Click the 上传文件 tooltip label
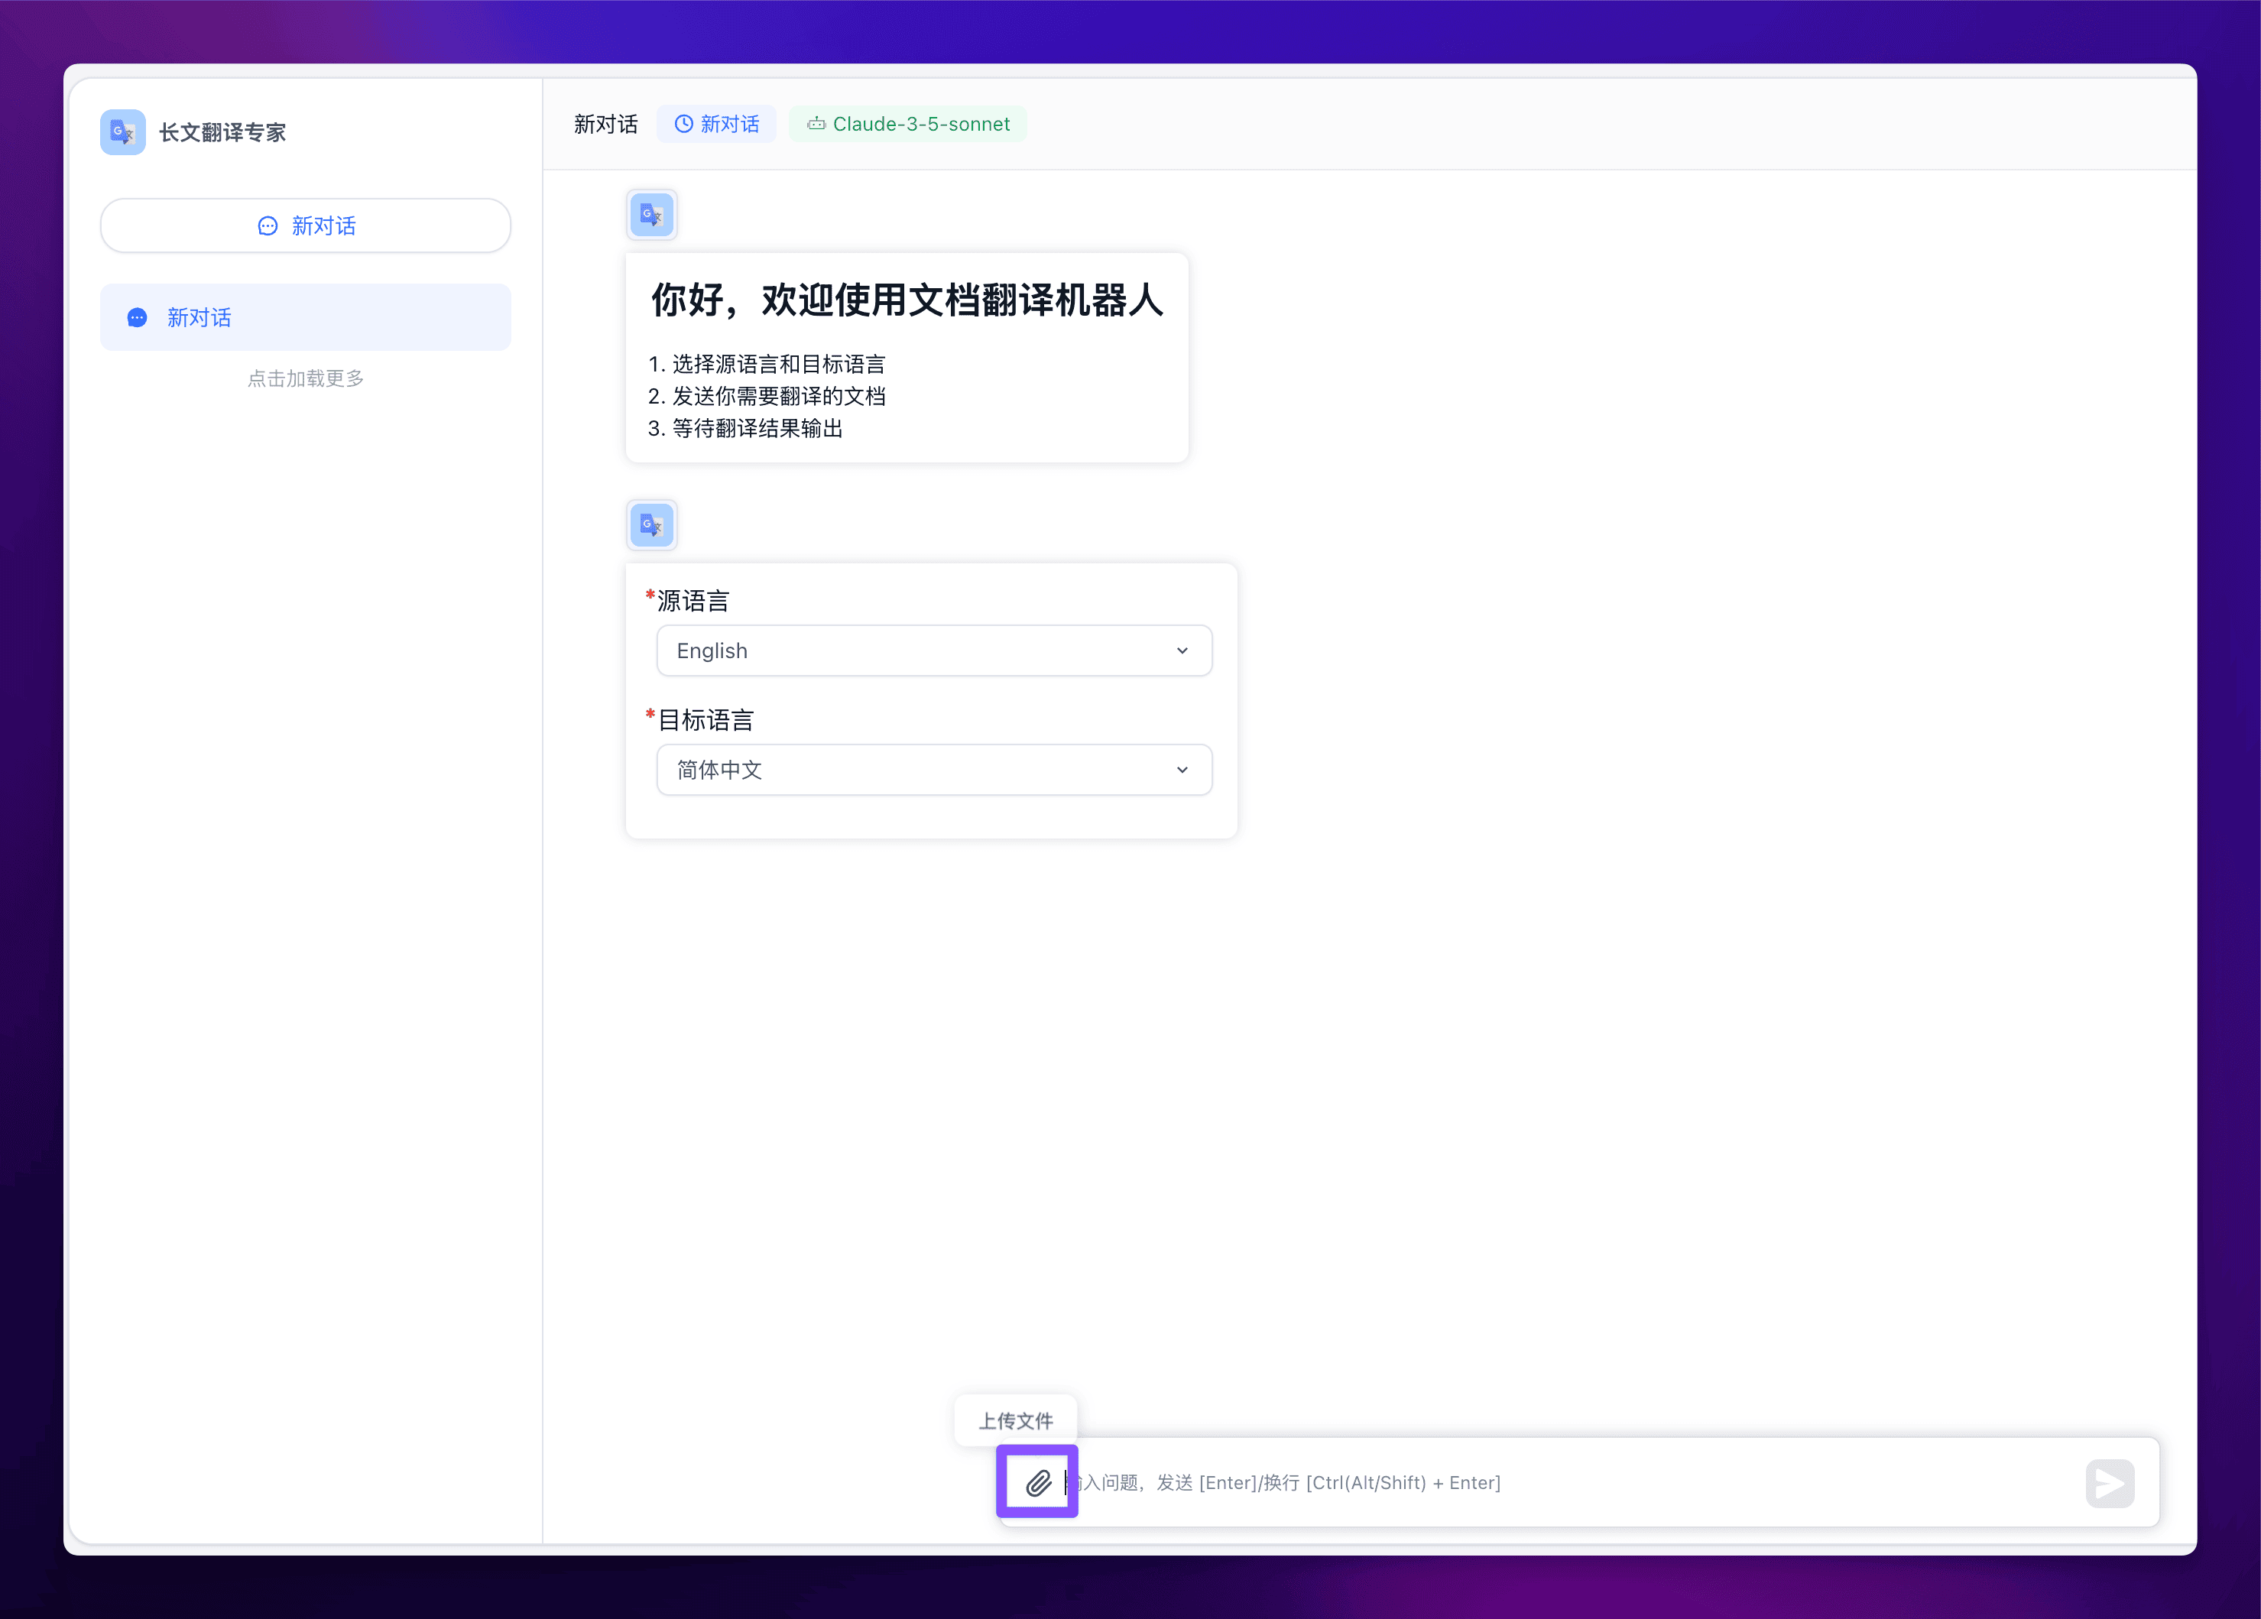This screenshot has height=1619, width=2261. click(1015, 1420)
